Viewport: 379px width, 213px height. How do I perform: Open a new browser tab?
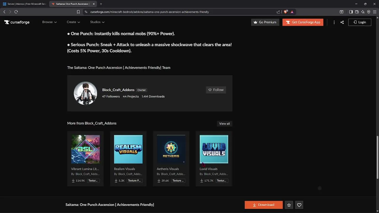point(101,4)
